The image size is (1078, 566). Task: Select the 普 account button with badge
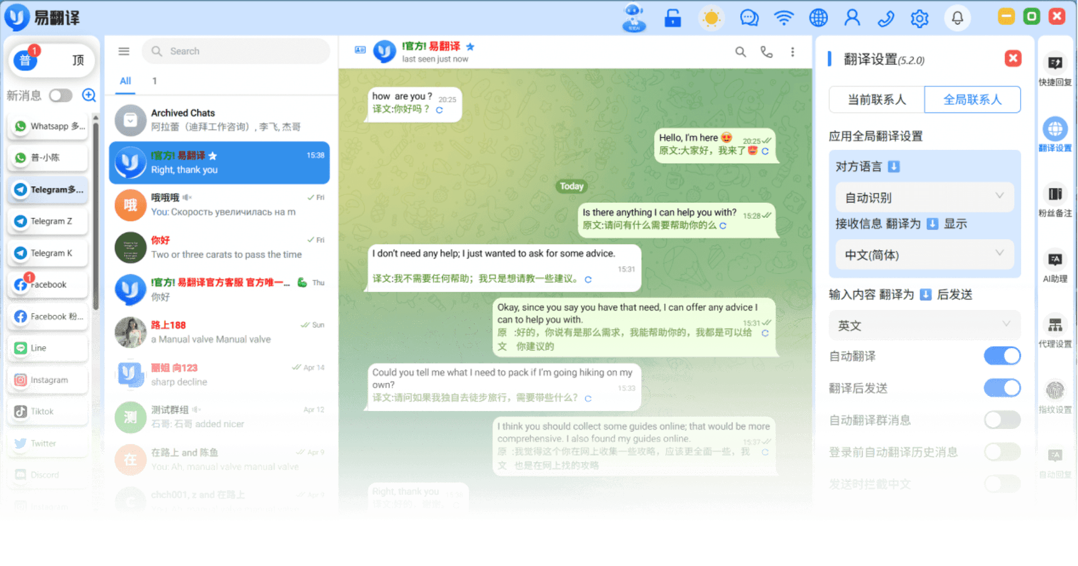[x=26, y=60]
